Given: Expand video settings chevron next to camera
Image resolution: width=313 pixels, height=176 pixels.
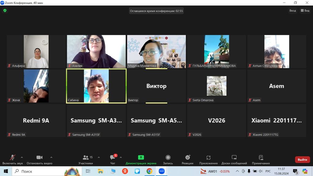Looking at the screenshot, I should click(x=51, y=157).
